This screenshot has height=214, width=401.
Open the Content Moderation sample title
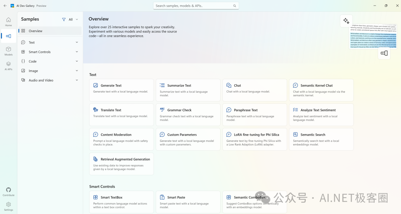116,134
